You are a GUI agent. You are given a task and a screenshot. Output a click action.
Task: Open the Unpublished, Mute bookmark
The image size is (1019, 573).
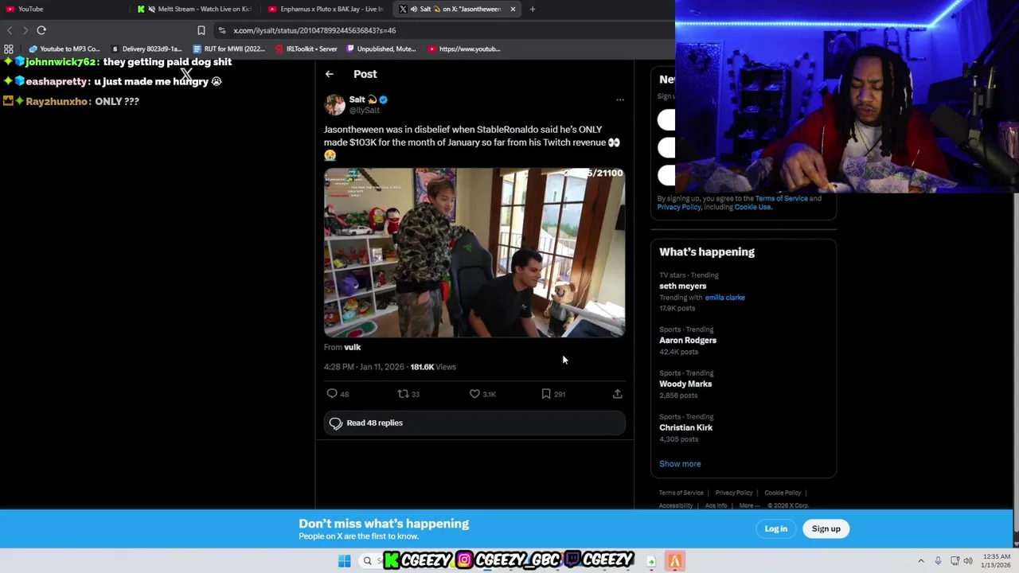[x=381, y=49]
